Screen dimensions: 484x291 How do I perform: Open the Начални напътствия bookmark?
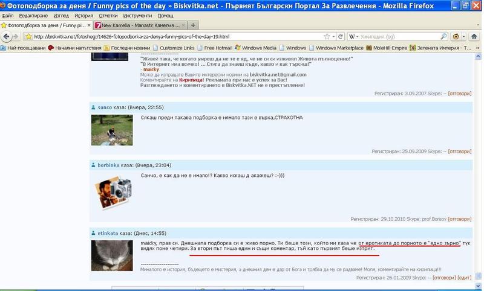[74, 48]
